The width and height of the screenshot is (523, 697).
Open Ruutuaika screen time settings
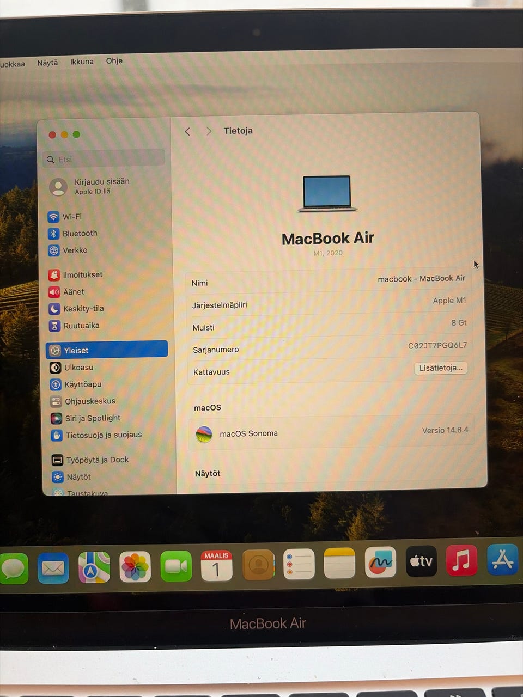coord(74,326)
